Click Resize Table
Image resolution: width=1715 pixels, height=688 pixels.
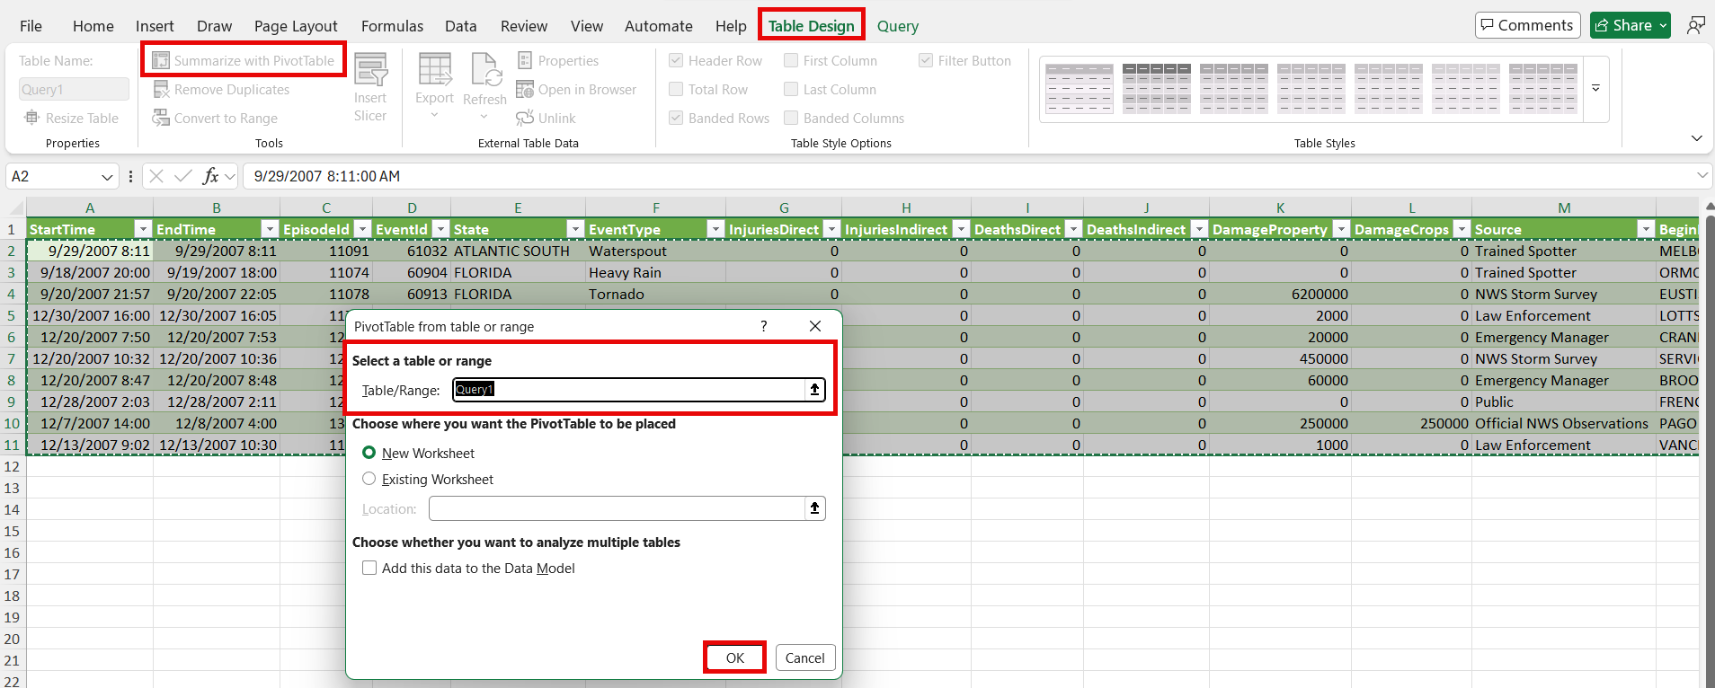point(72,118)
